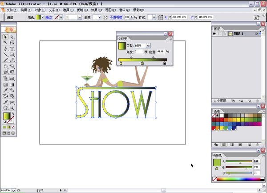This screenshot has width=267, height=193.
Task: Select the Selection arrow tool
Action: (x=5, y=37)
